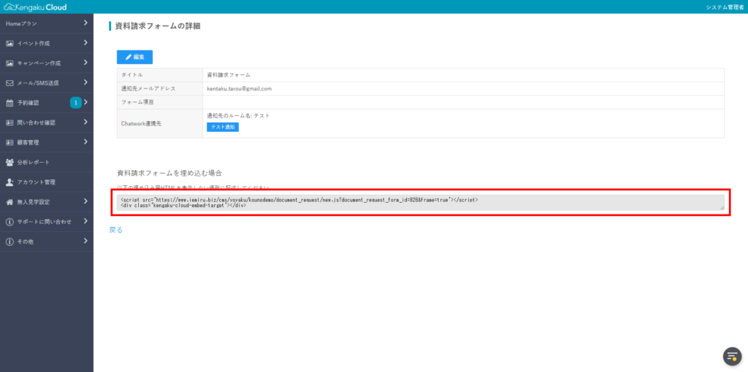
Task: Click the calendar icon beside 予約確認
Action: coord(9,102)
